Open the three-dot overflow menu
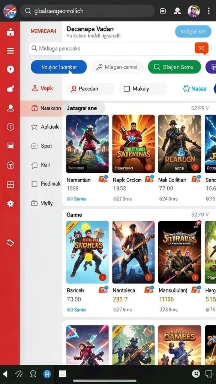The image size is (216, 384). pyautogui.click(x=208, y=11)
